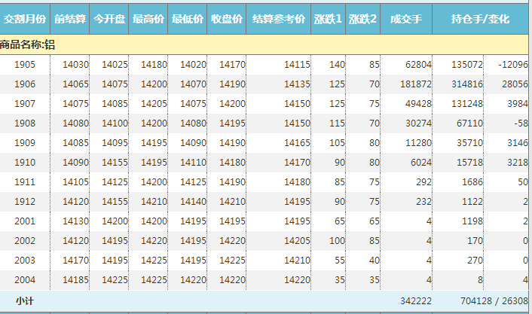This screenshot has height=314, width=532.
Task: Click the 1905 delivery month cell
Action: pos(25,66)
